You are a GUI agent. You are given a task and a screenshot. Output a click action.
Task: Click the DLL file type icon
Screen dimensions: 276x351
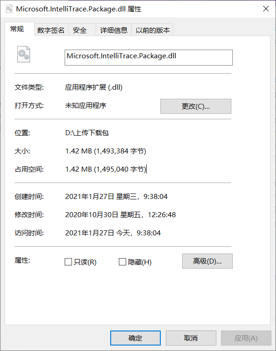point(24,54)
